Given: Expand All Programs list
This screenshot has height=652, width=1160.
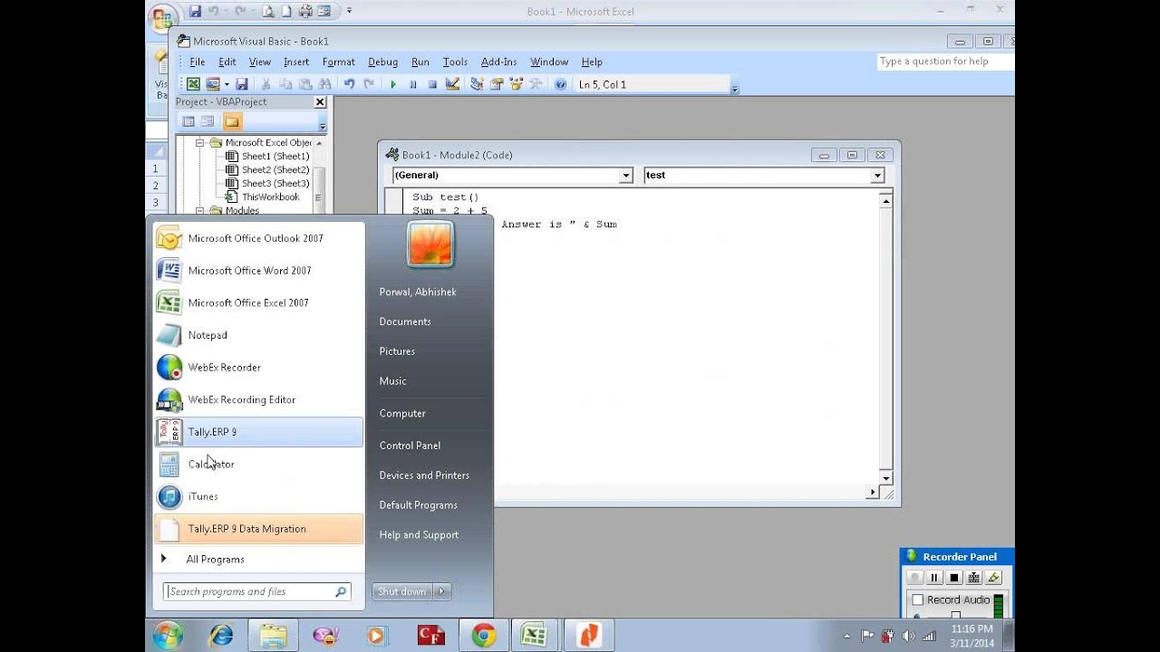Looking at the screenshot, I should pyautogui.click(x=258, y=560).
